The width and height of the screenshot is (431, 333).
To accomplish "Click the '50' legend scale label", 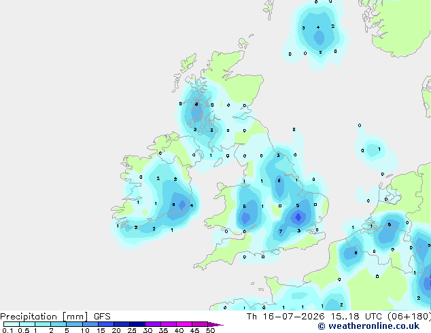I will [210, 330].
